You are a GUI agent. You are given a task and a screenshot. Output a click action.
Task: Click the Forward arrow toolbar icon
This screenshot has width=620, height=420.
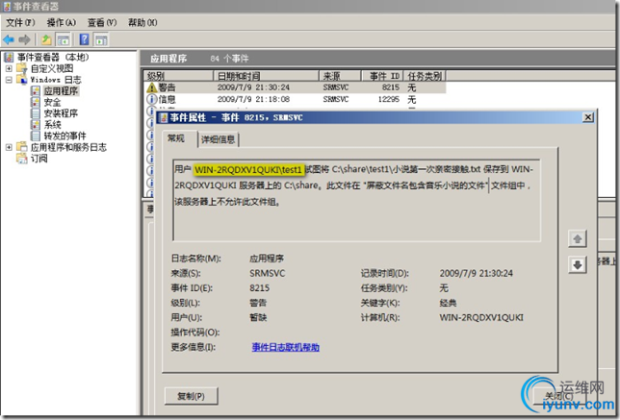(x=24, y=39)
